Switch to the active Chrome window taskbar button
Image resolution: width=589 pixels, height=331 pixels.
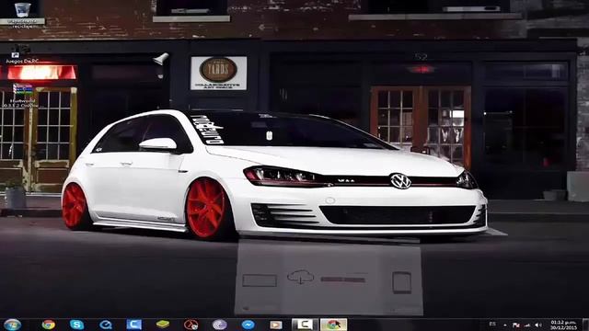(333, 325)
